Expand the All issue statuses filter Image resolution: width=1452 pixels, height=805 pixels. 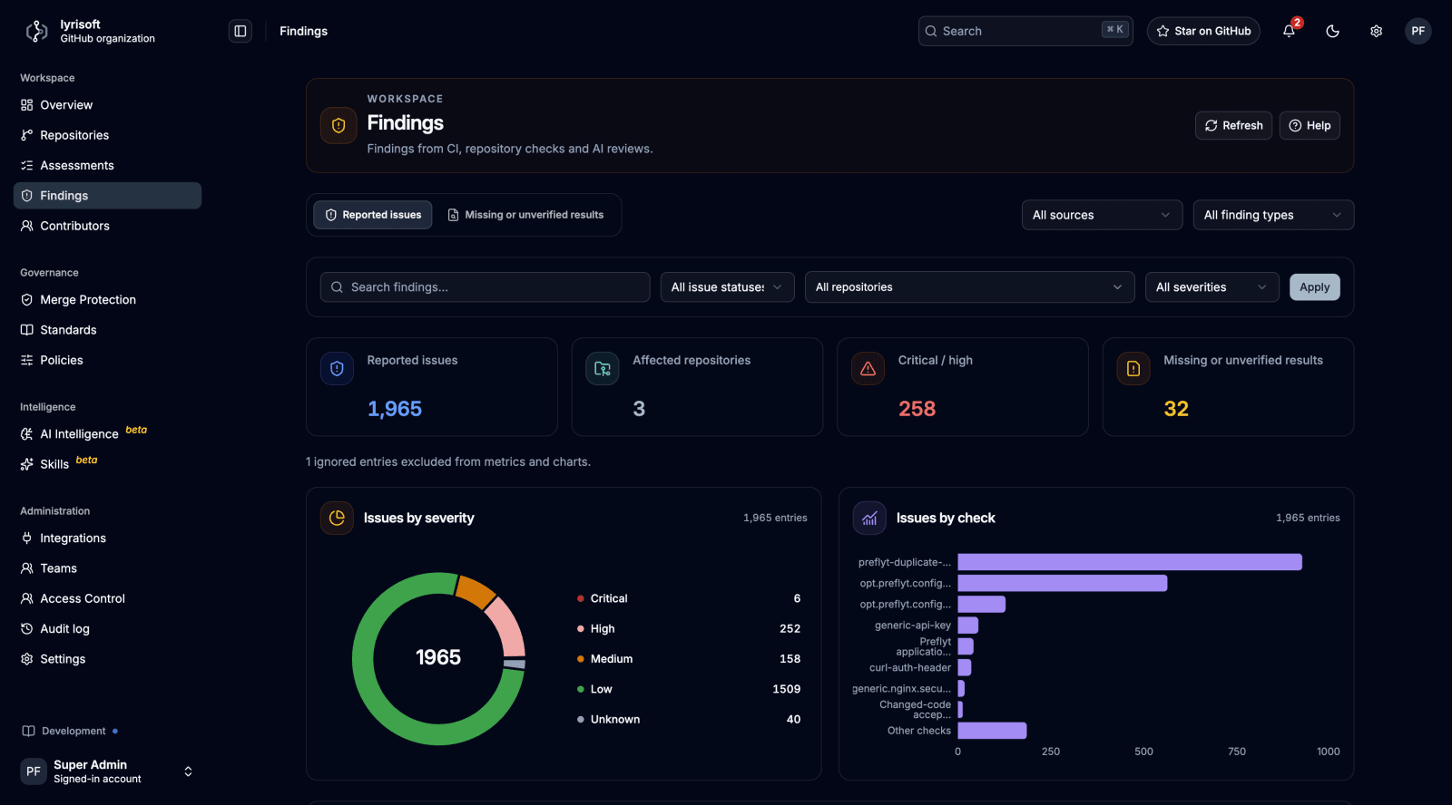[x=727, y=287]
